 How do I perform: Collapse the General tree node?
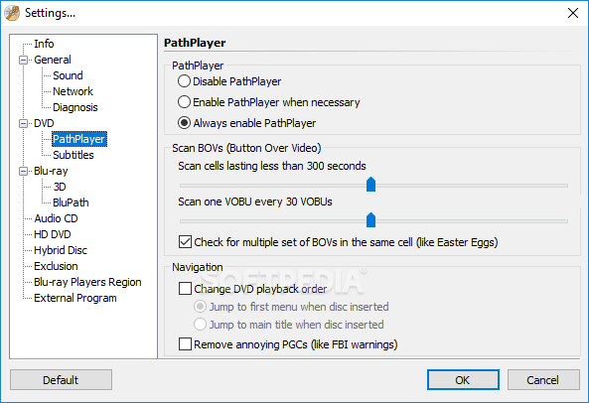tap(23, 60)
